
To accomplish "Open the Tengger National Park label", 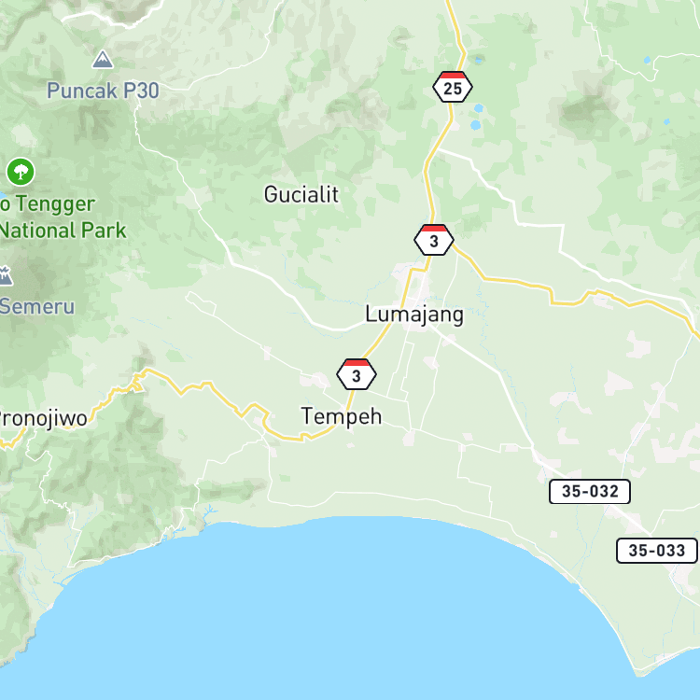I will pos(63,217).
